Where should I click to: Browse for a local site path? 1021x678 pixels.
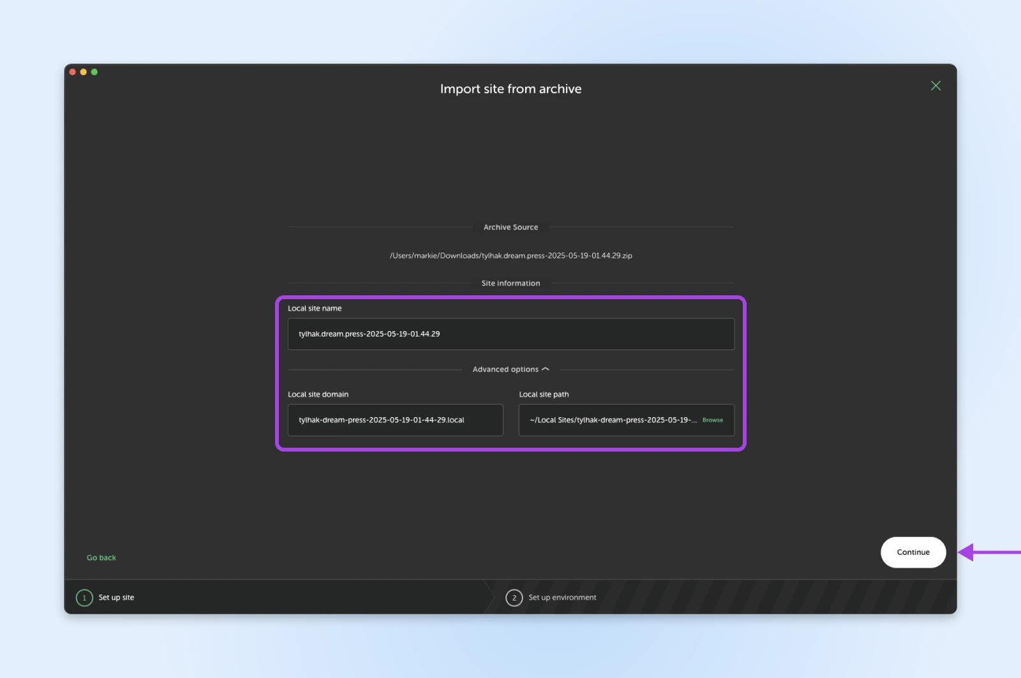point(712,420)
